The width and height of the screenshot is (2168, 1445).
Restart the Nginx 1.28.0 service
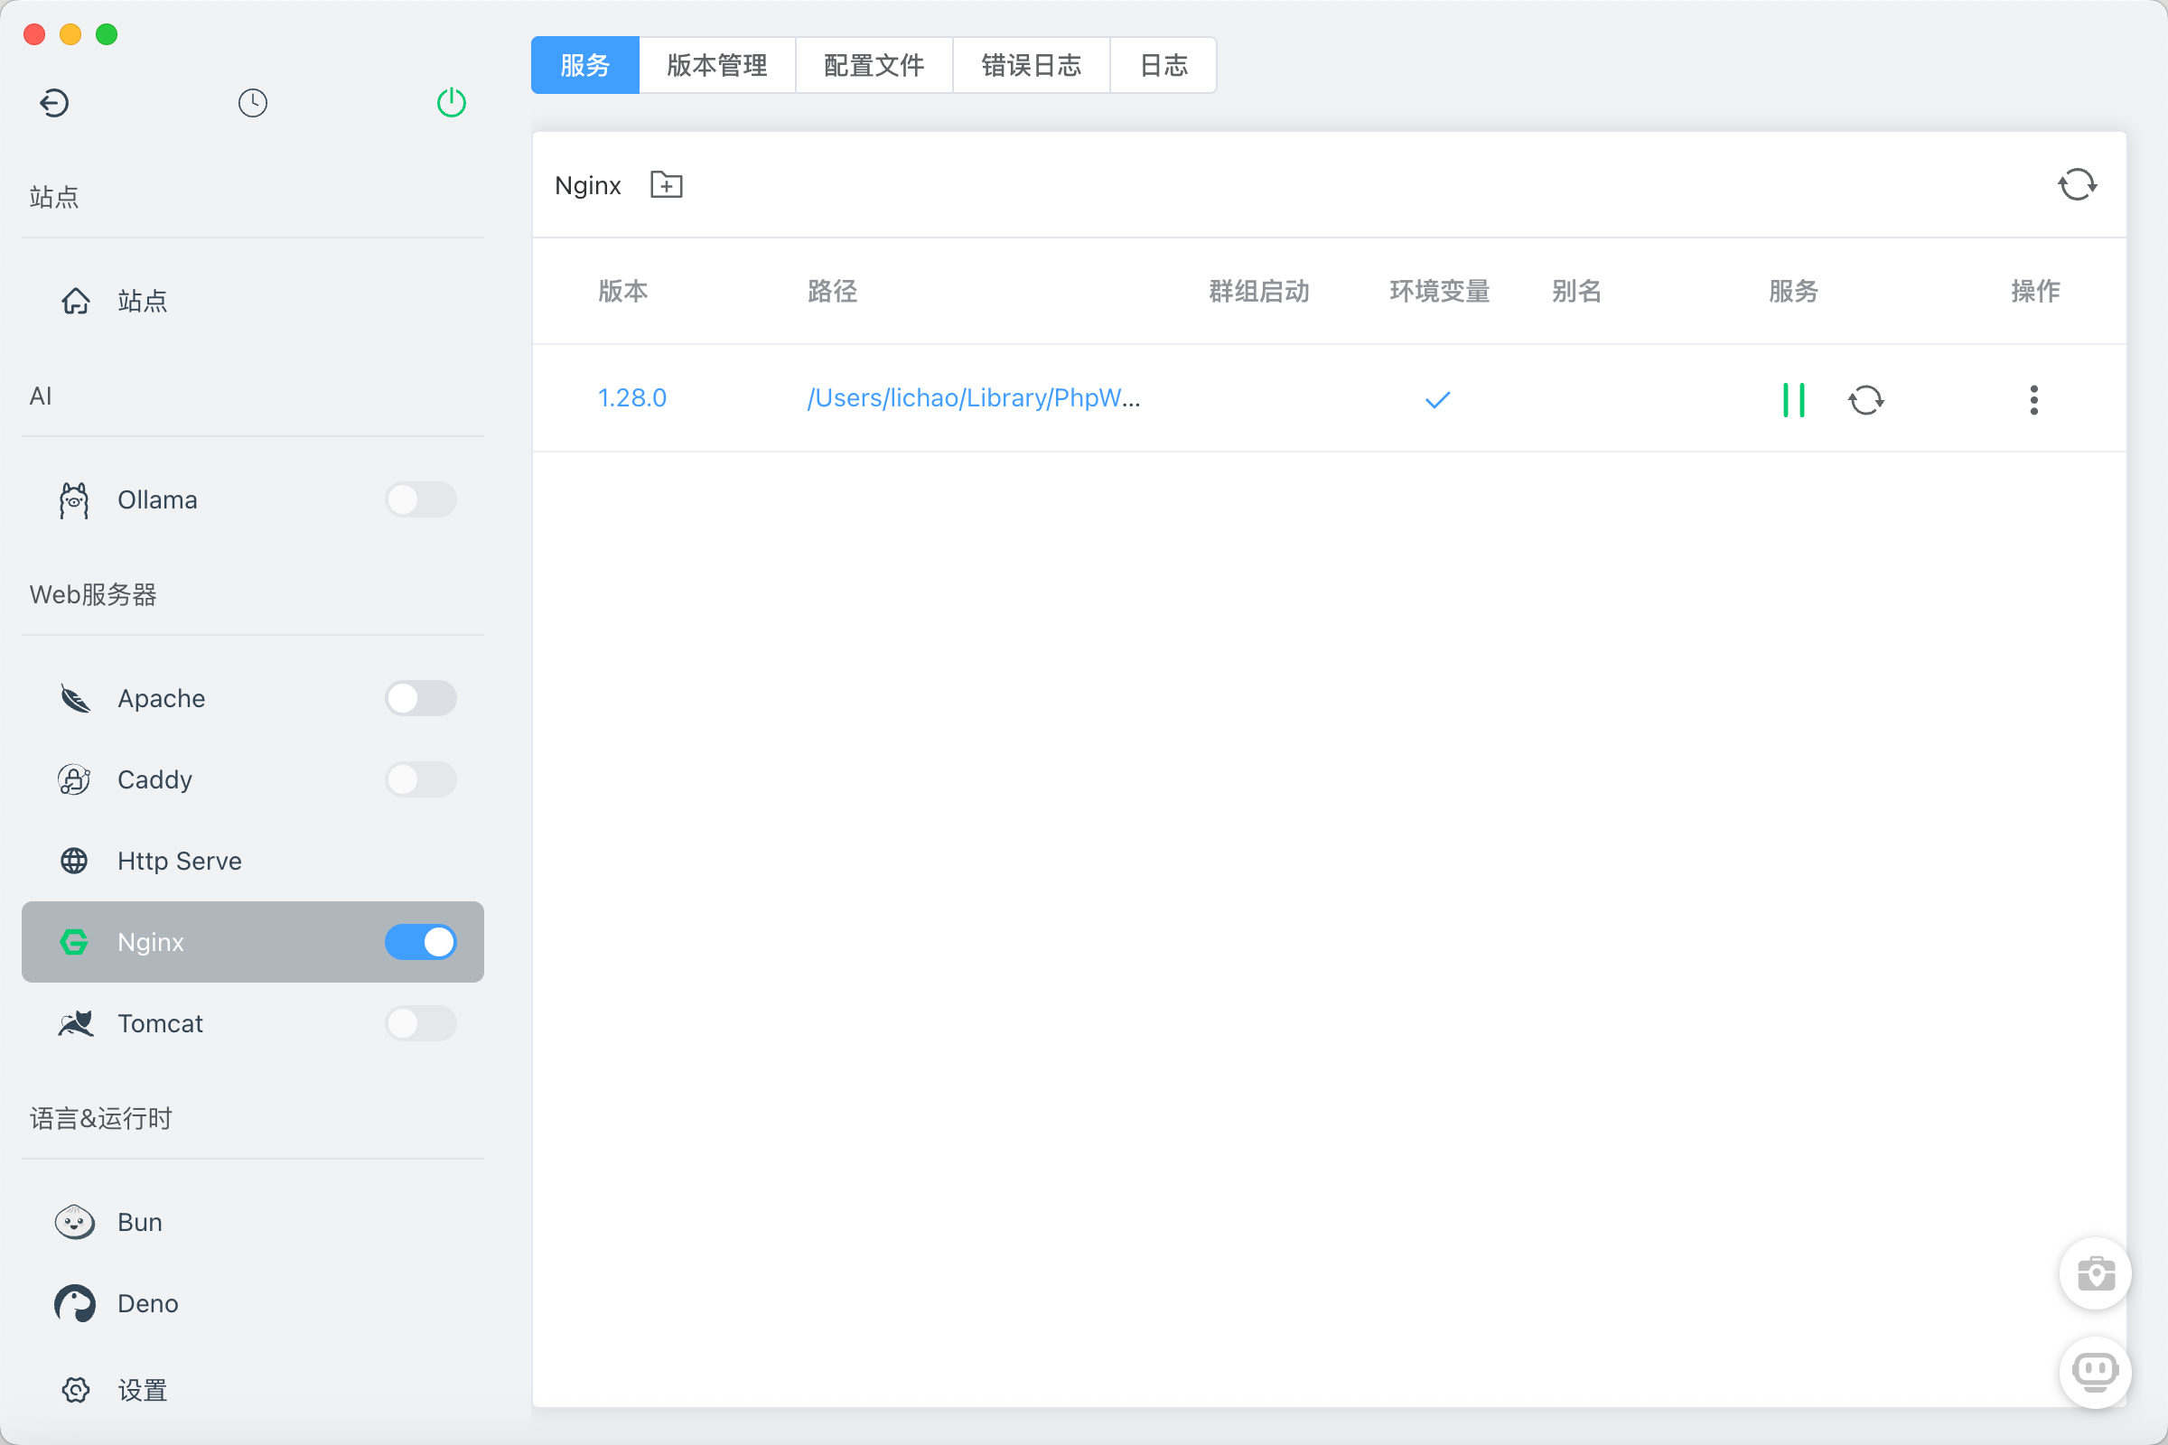tap(1865, 400)
